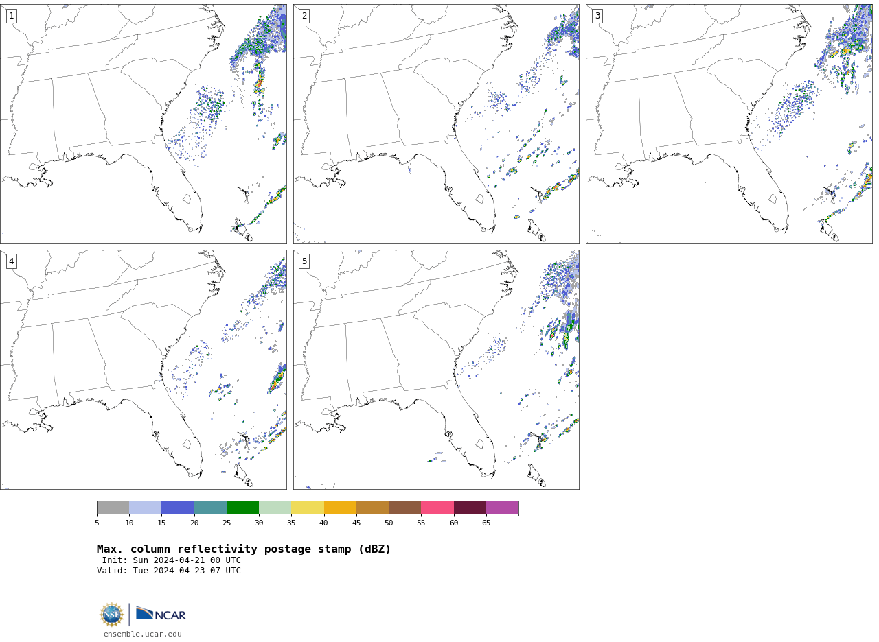Click the ensemble.ucar.edu link text
The image size is (879, 642).
coord(143,634)
